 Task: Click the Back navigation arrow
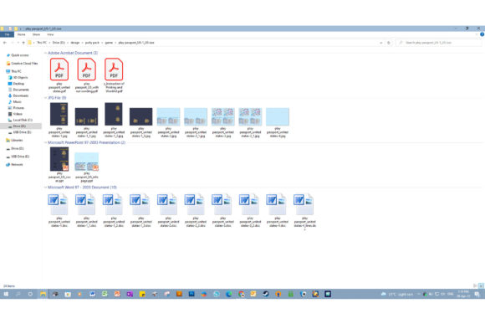[x=5, y=43]
